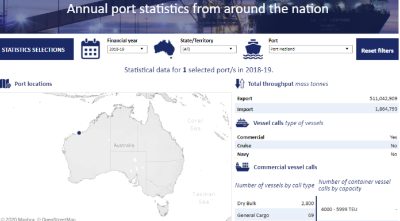Viewport: 400px width, 221px height.
Task: Open the Port Hedland port dropdown
Action: [x=310, y=49]
